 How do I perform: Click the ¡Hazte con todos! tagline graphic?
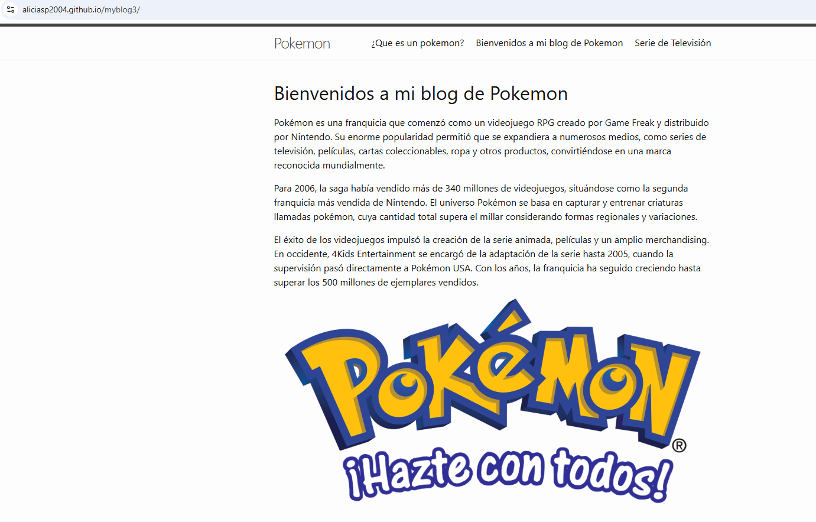click(x=508, y=474)
